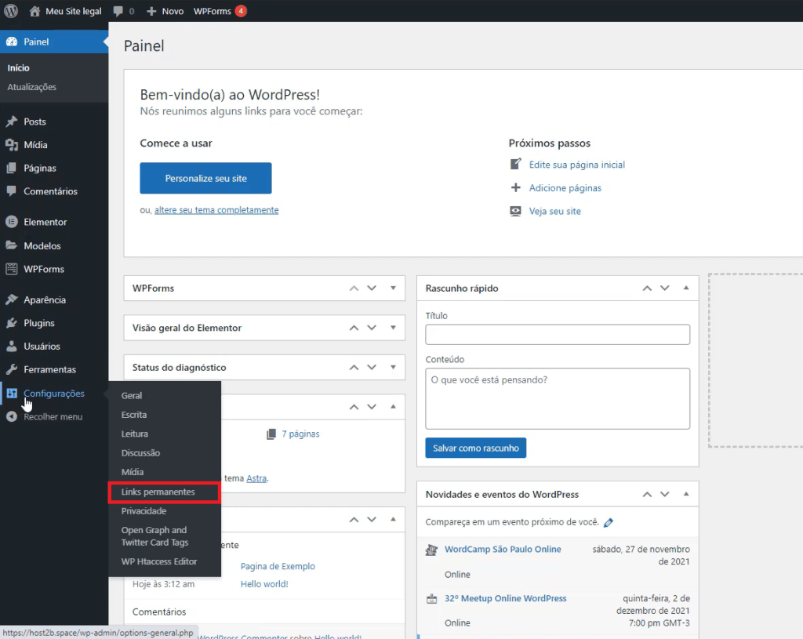This screenshot has height=639, width=803.
Task: Open Geral settings submenu item
Action: [132, 395]
